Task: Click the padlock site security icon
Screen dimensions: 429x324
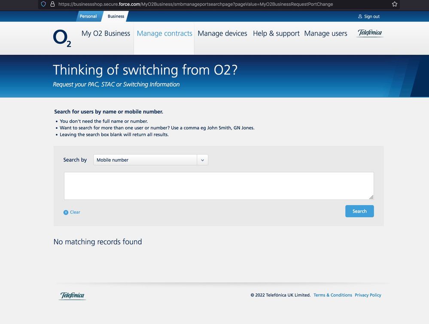Action: point(52,4)
